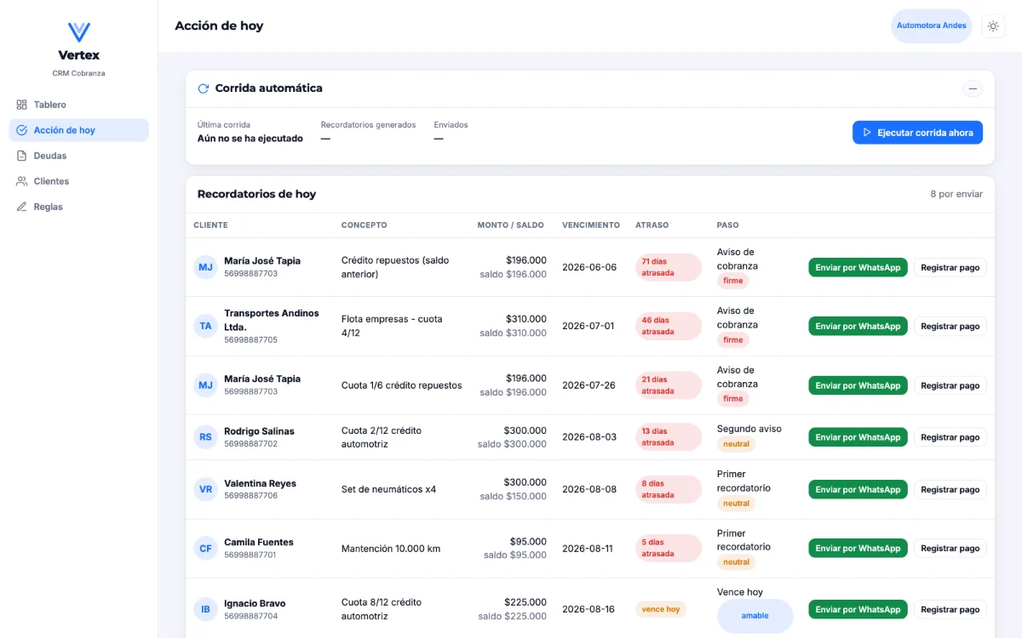1022x638 pixels.
Task: Click MJ avatar for Crédito repuestos saldo anterior
Action: click(x=205, y=267)
